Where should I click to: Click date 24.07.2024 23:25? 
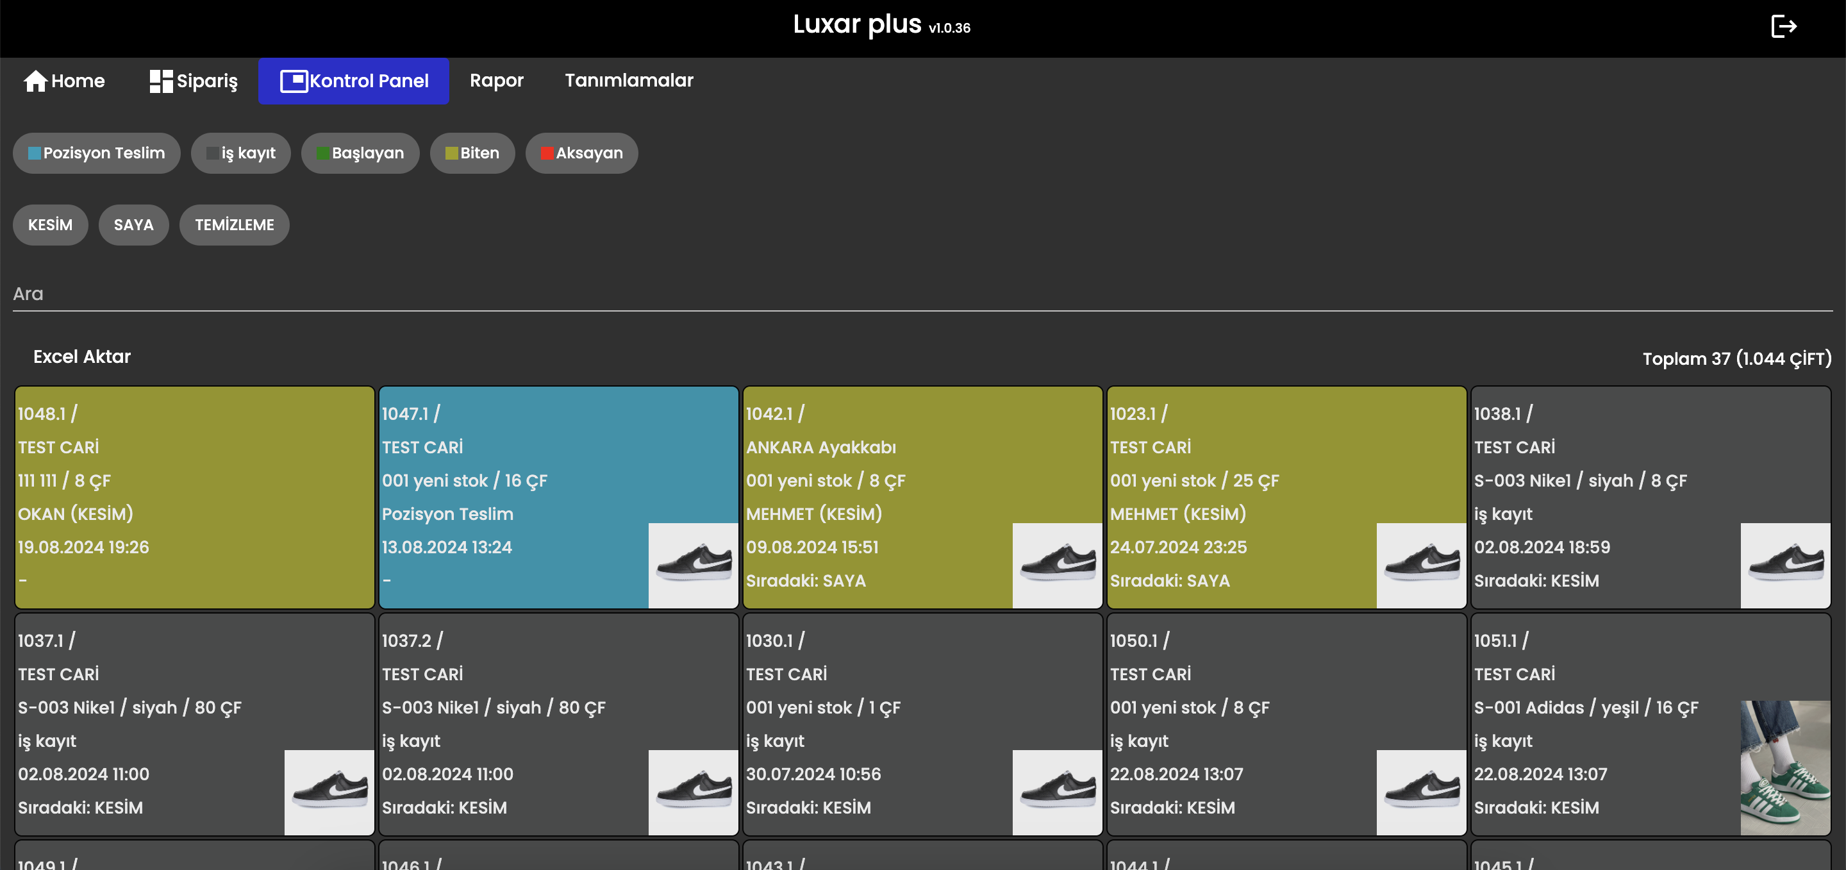click(x=1179, y=548)
